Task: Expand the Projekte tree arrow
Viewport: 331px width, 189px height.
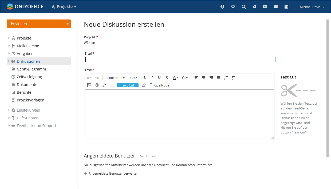Action: pos(9,38)
